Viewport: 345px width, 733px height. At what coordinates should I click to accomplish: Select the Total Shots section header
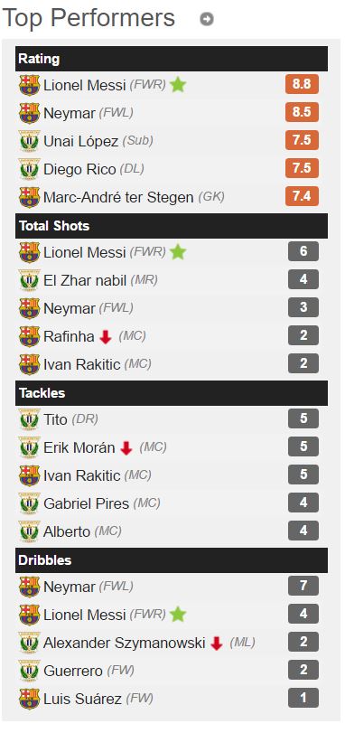coord(172,226)
